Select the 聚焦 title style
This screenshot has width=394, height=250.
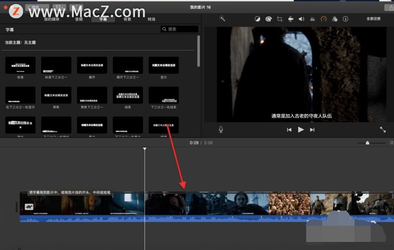click(56, 95)
